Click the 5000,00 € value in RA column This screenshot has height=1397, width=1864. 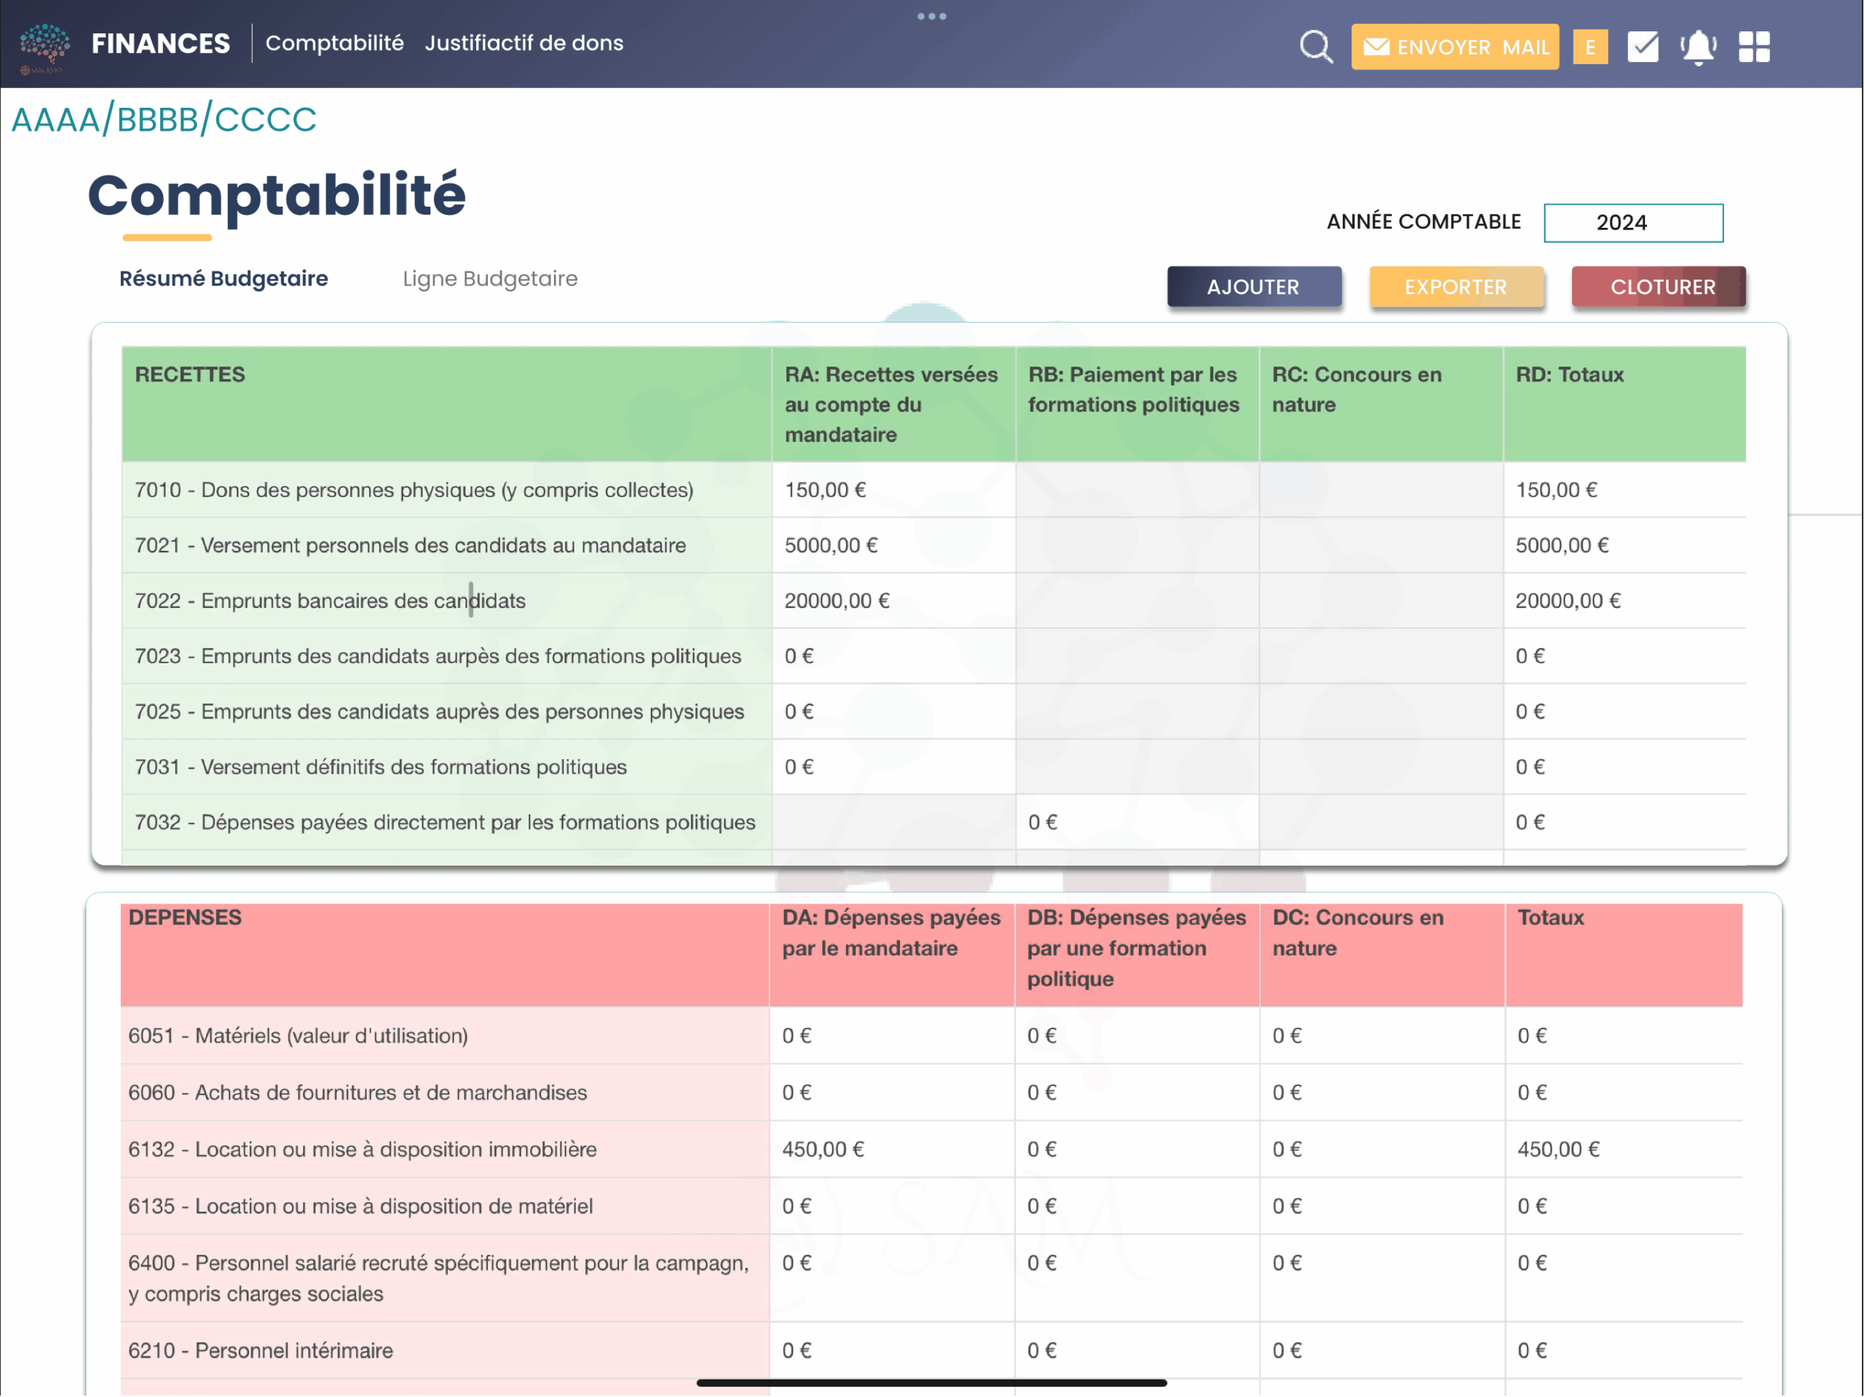point(831,545)
